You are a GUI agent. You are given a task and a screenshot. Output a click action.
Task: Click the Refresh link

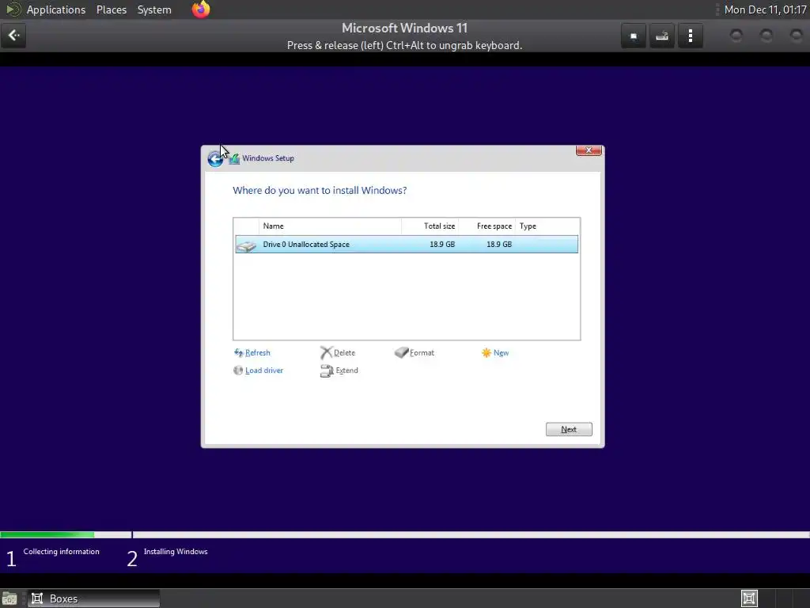257,352
